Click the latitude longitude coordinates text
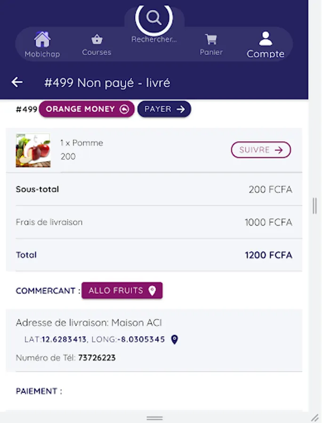Screen dimensions: 322x423 (95, 339)
